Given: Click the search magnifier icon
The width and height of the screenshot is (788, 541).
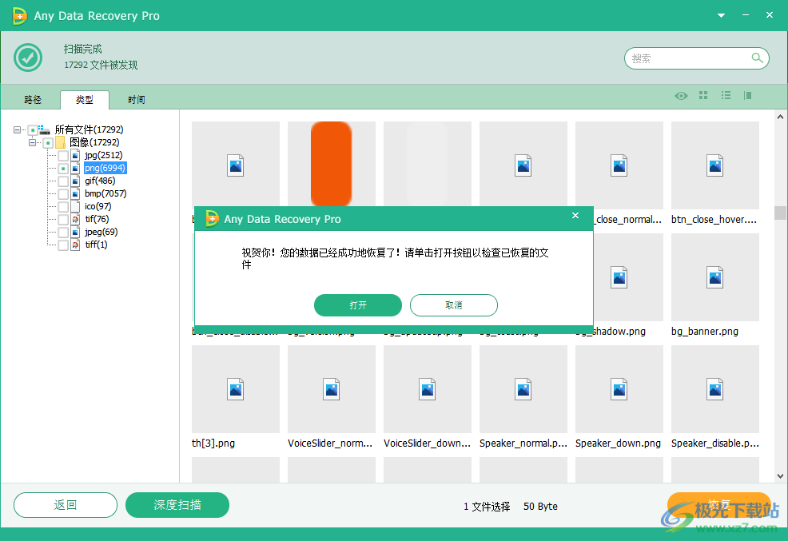Looking at the screenshot, I should [x=757, y=58].
